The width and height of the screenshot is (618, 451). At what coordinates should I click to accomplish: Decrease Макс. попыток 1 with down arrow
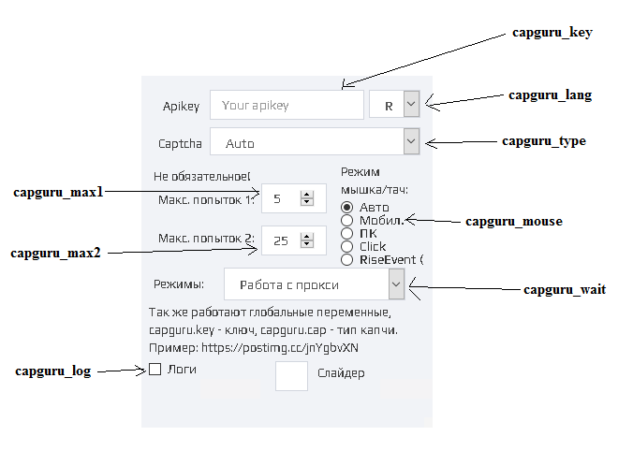[306, 202]
